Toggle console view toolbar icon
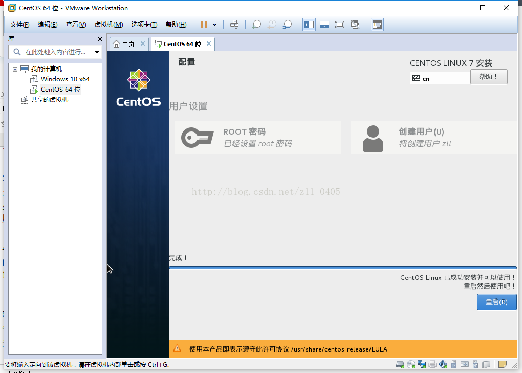Viewport: 522px width, 373px height. tap(377, 24)
